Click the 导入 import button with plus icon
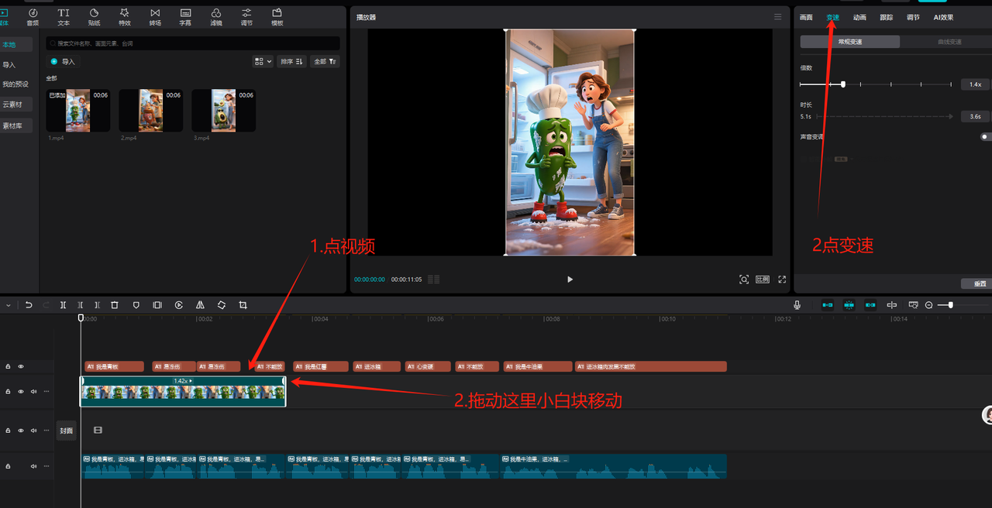The width and height of the screenshot is (992, 508). click(64, 61)
